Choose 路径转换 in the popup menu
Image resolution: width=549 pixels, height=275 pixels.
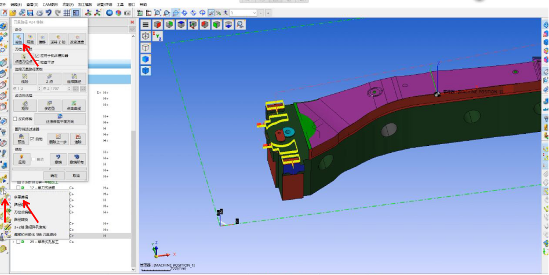(21, 219)
